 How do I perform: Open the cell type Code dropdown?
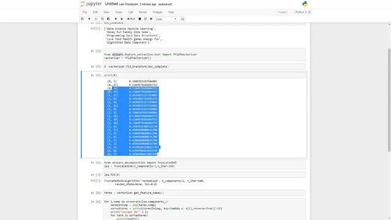pos(166,19)
